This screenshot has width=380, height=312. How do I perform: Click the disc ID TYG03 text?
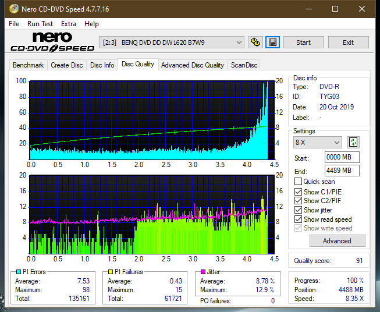coord(329,97)
